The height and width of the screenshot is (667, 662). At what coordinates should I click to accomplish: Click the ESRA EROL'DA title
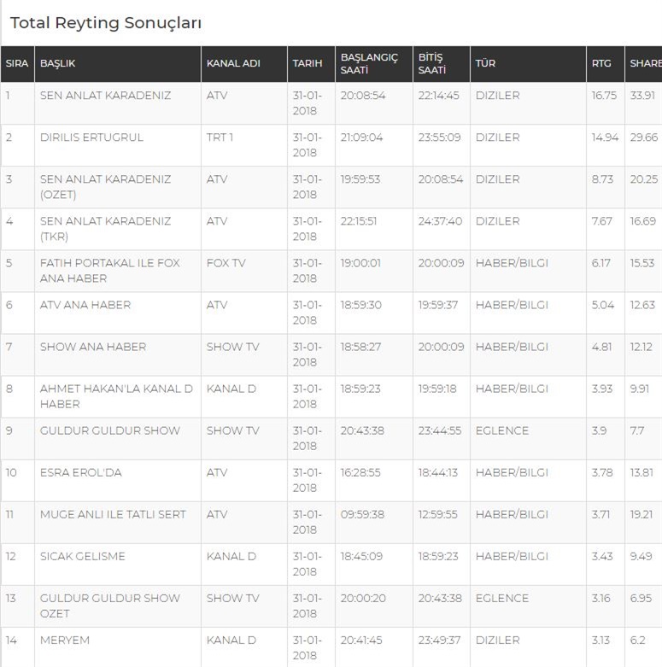coord(81,472)
